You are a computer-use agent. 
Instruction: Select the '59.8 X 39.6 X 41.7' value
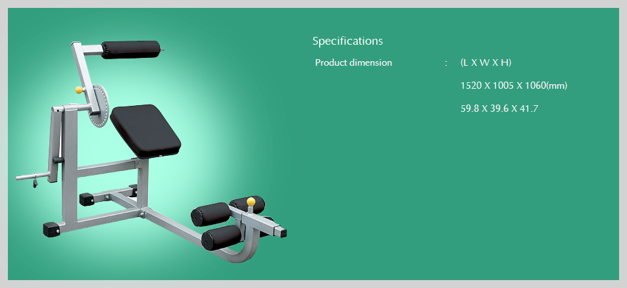pyautogui.click(x=499, y=108)
